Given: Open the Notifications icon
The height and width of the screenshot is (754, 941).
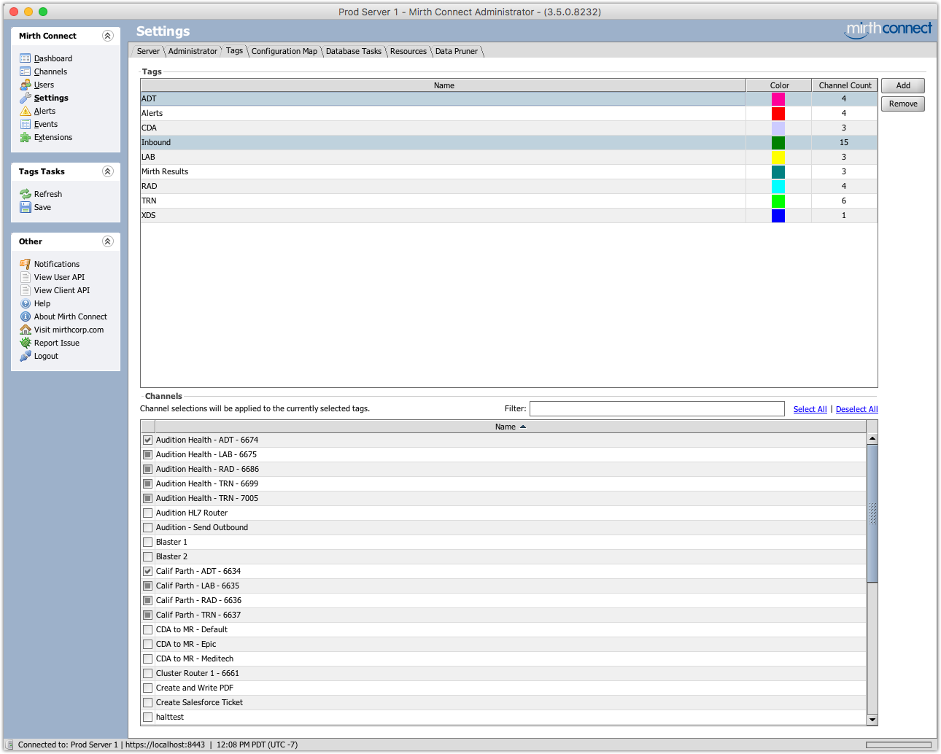Looking at the screenshot, I should tap(26, 264).
